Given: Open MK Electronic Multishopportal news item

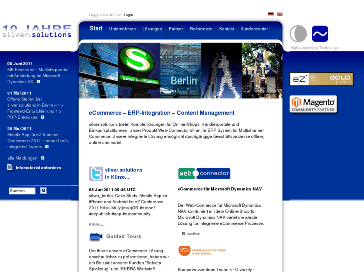Looking at the screenshot, I should [x=38, y=76].
